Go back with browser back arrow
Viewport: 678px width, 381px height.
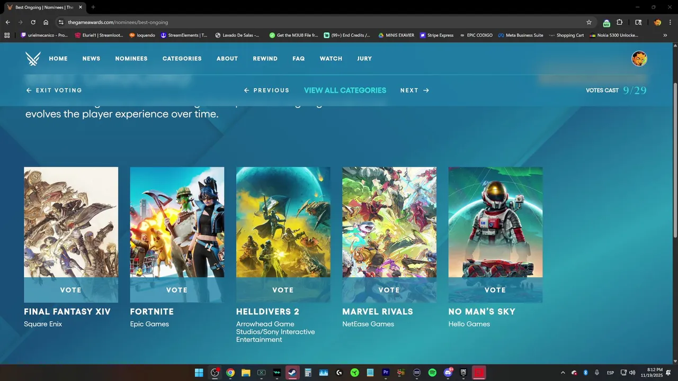tap(7, 22)
